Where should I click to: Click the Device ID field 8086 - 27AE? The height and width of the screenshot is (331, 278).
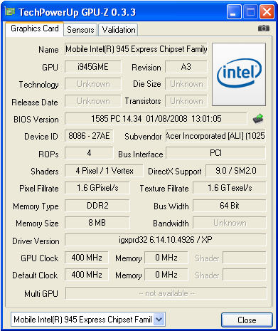89,136
